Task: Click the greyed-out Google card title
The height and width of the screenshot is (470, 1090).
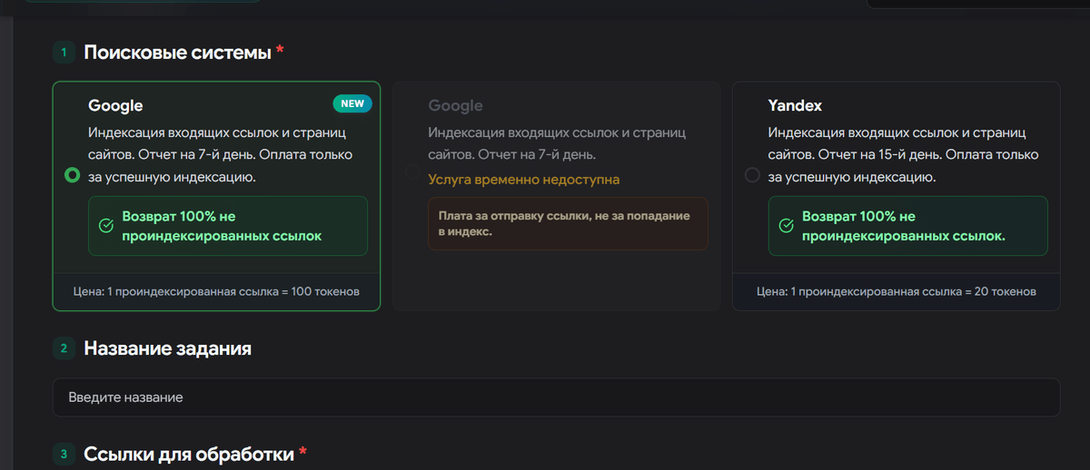Action: (x=455, y=106)
